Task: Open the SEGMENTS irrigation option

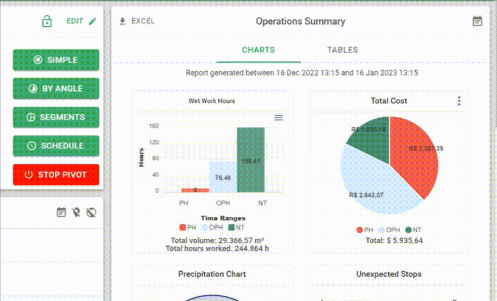Action: pyautogui.click(x=56, y=117)
